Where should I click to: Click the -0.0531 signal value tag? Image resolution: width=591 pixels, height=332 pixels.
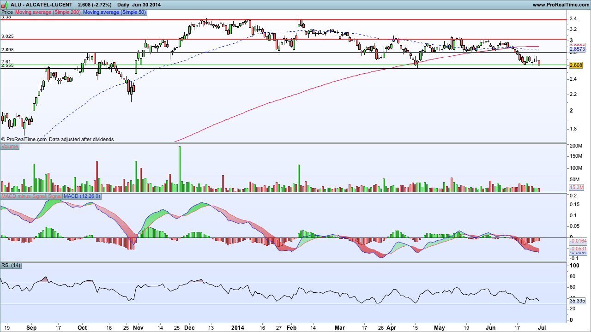click(x=578, y=249)
